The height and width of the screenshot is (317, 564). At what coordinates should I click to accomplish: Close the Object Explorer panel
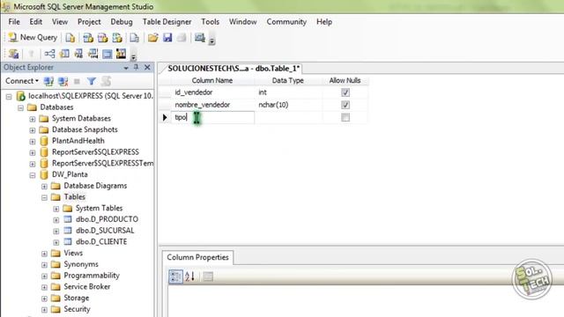point(147,67)
